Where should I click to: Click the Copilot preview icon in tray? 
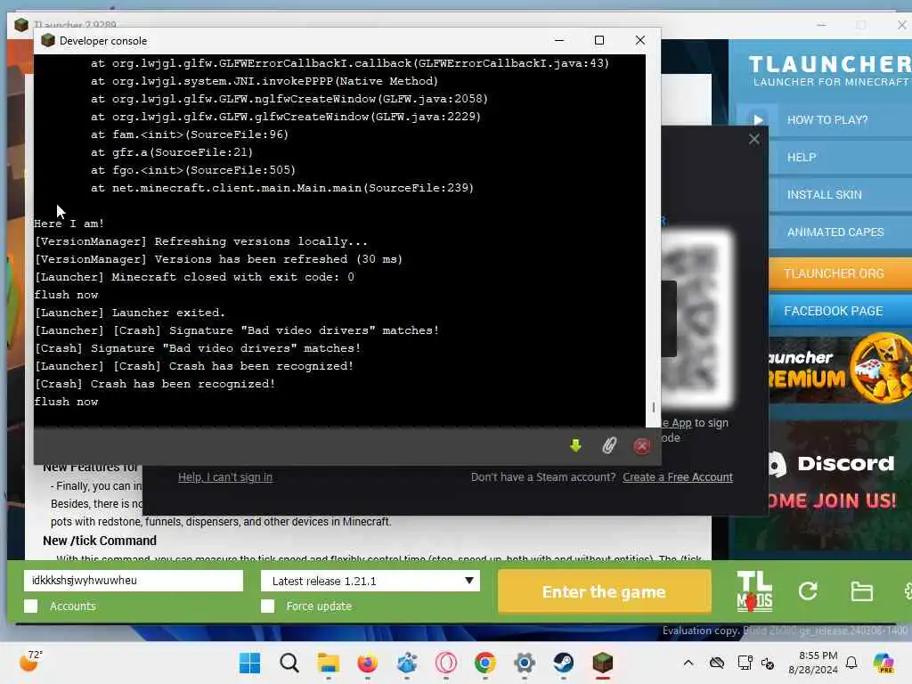coord(883,663)
